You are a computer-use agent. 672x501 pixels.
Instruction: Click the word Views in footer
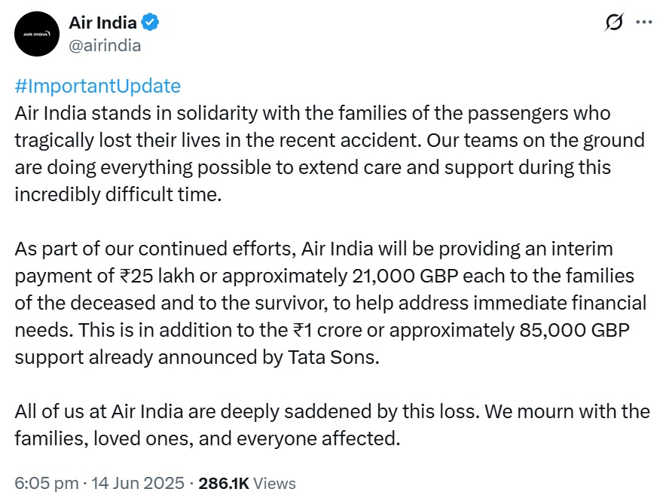pyautogui.click(x=274, y=483)
